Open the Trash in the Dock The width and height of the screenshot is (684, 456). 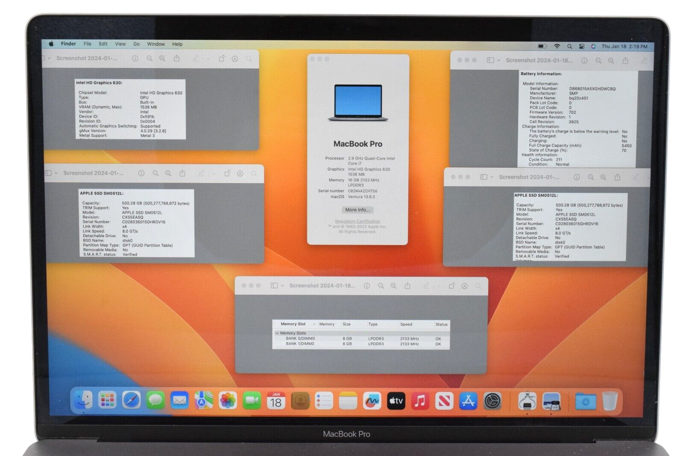[610, 401]
